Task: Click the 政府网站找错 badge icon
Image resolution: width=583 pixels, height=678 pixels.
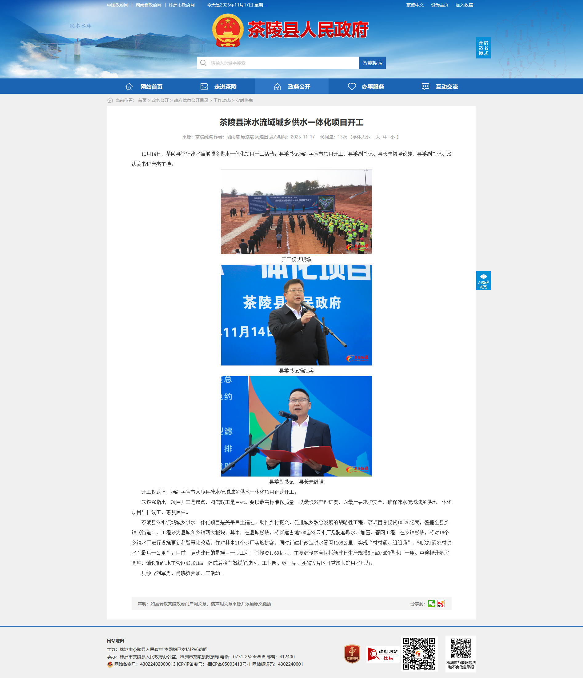Action: [382, 654]
